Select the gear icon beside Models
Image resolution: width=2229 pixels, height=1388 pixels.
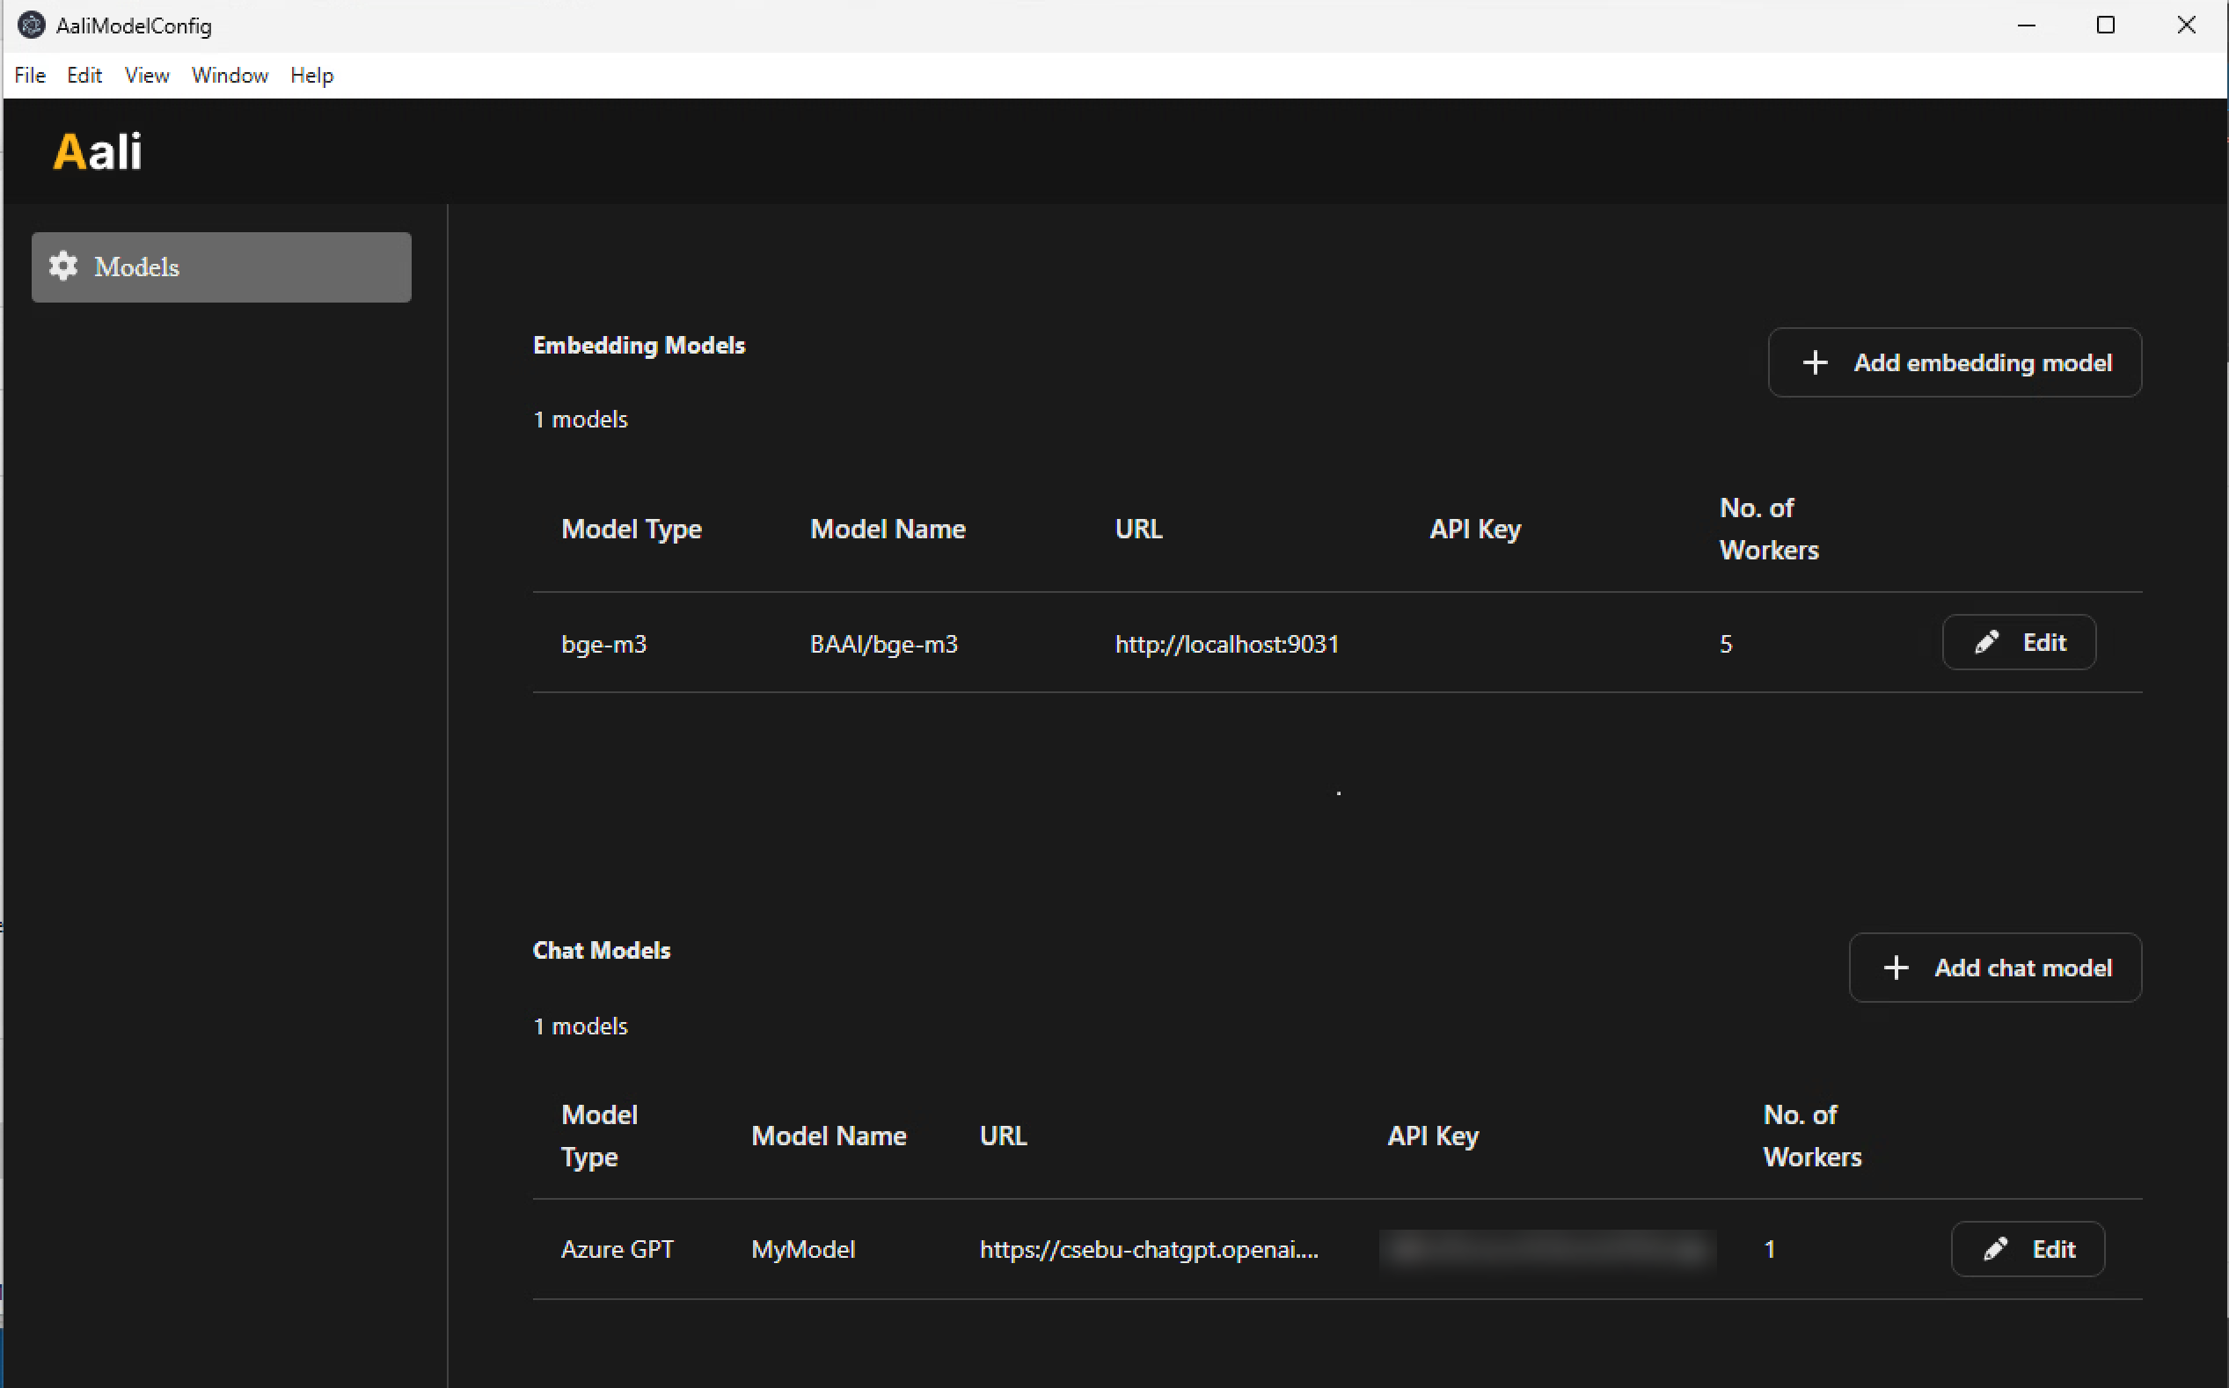[x=62, y=267]
